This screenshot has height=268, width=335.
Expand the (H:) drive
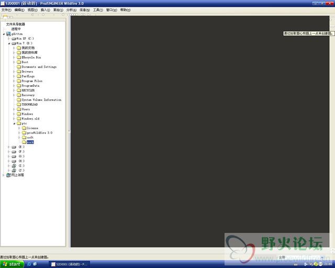[9, 161]
